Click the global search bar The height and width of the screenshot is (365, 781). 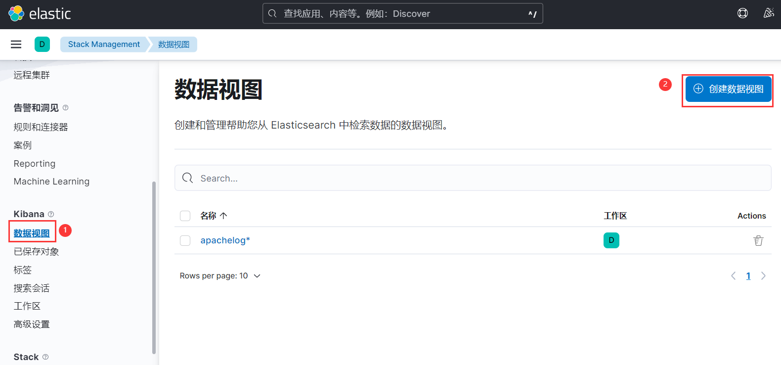click(403, 13)
